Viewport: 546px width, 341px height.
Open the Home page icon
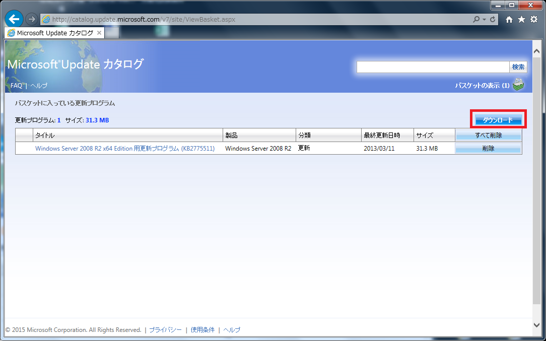tap(509, 19)
